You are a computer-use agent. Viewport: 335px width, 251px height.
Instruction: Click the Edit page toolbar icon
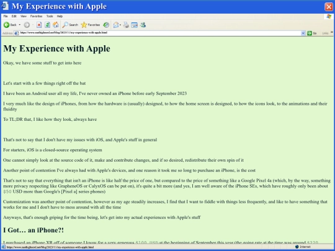(134, 25)
